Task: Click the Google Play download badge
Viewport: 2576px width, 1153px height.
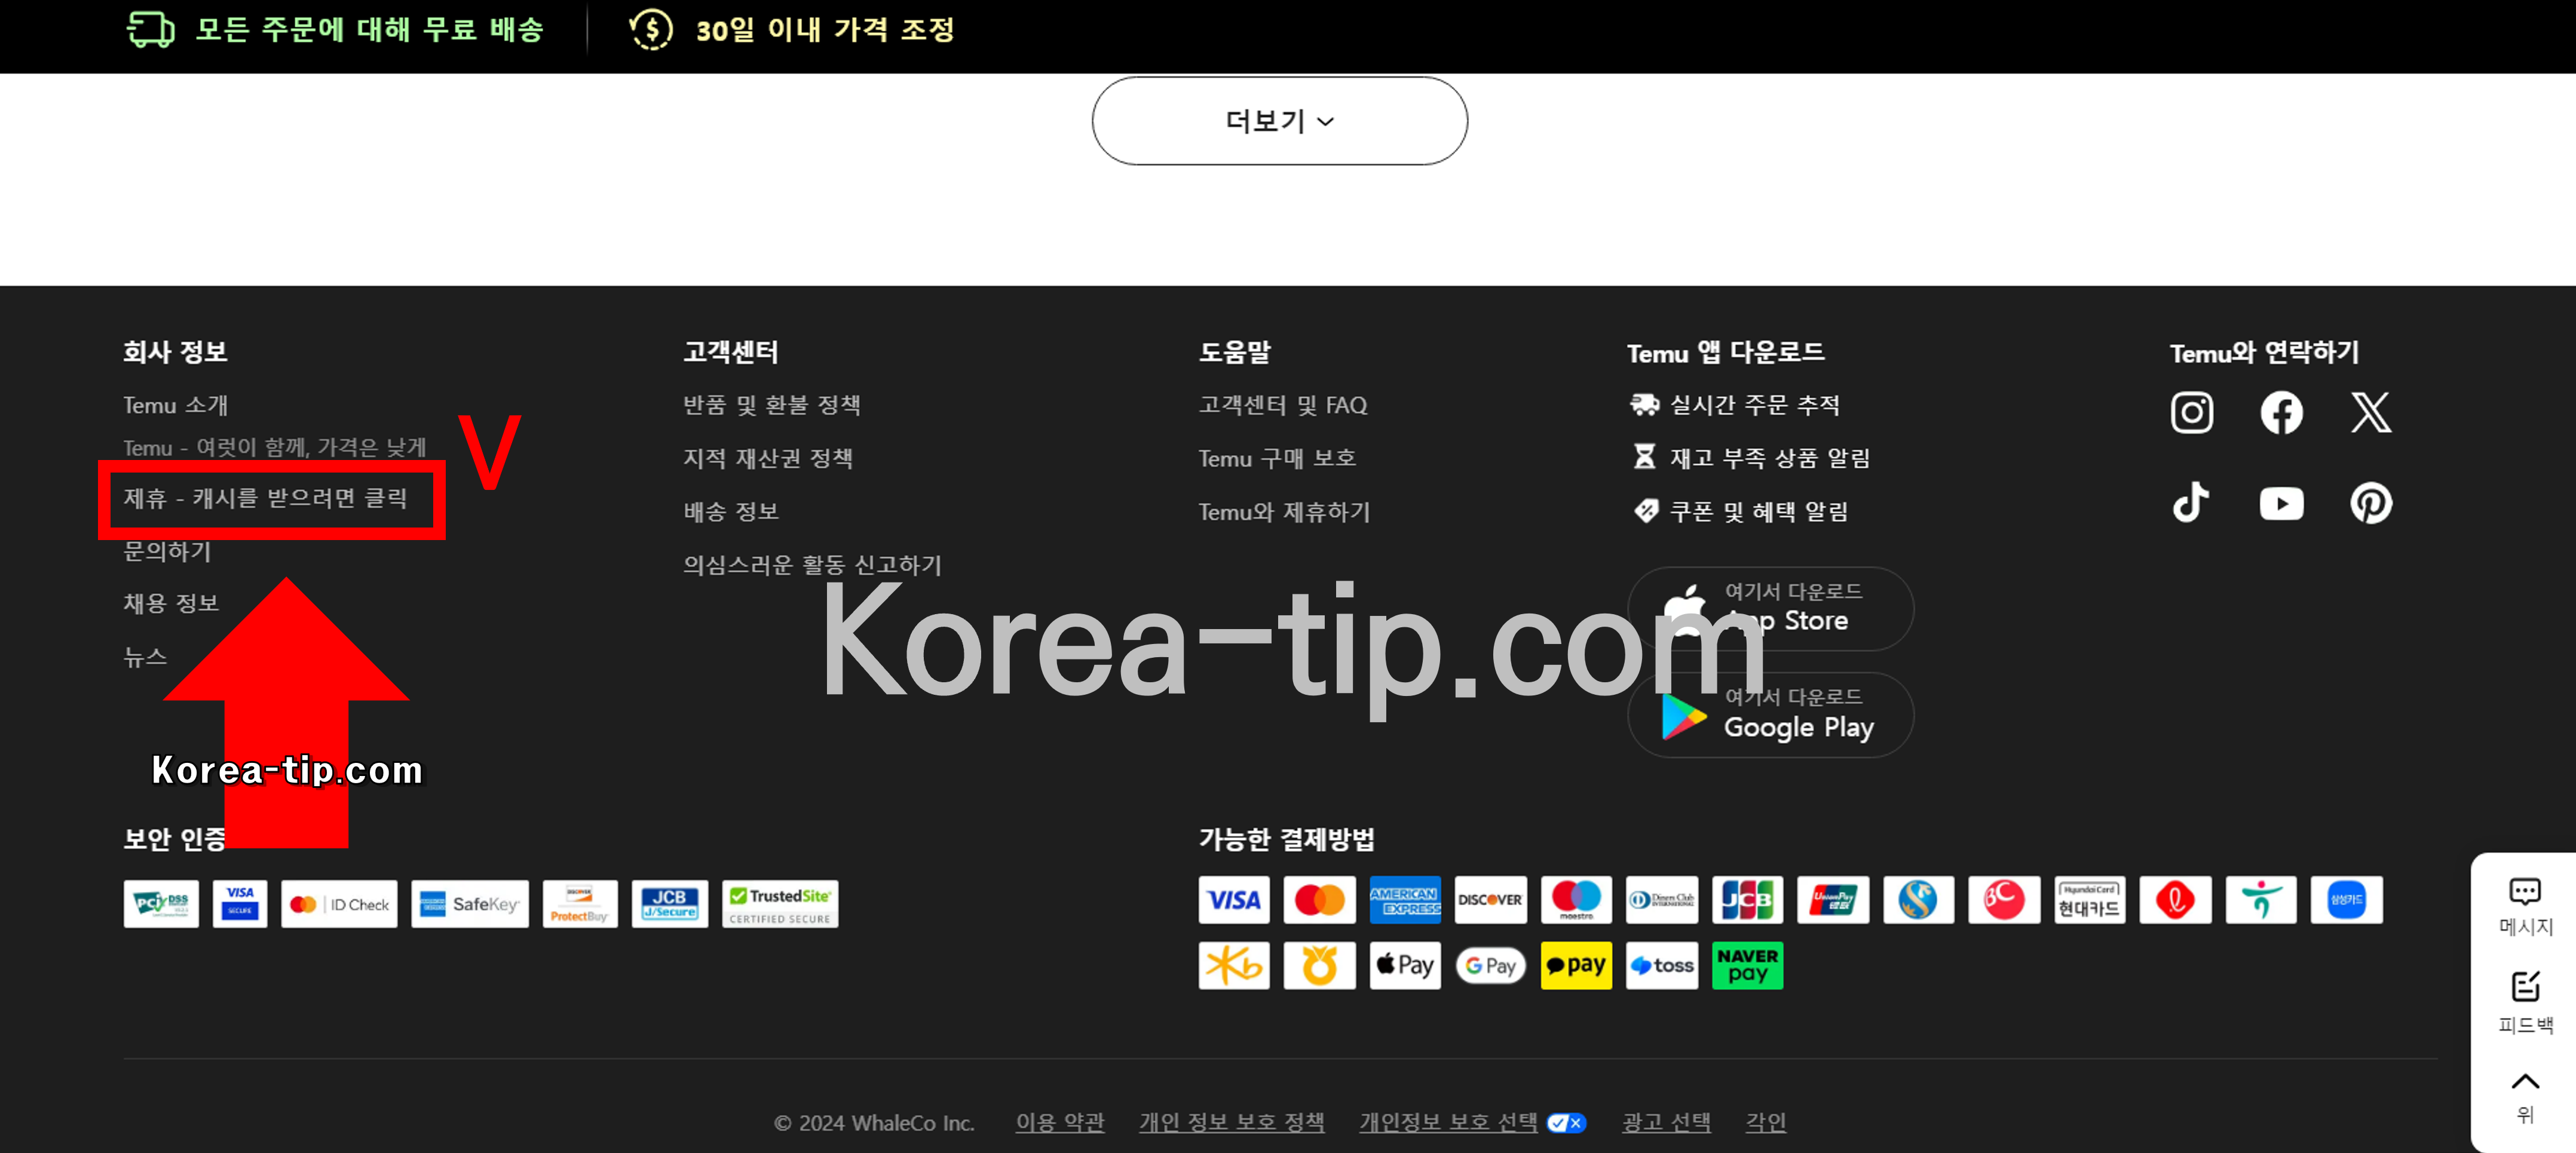Action: click(1770, 714)
